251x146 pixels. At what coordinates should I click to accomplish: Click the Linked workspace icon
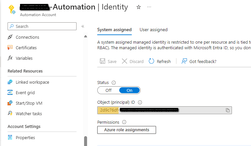click(x=10, y=82)
